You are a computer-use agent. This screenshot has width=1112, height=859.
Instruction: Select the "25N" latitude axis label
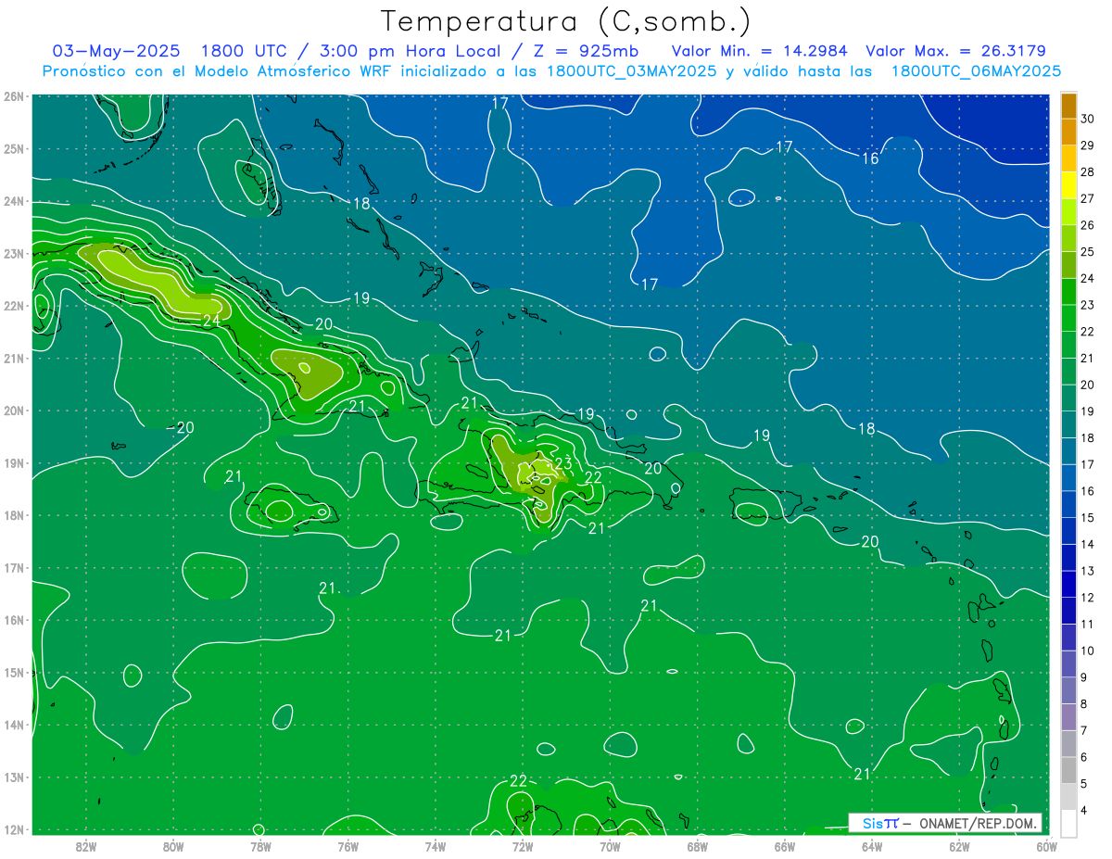click(x=13, y=148)
